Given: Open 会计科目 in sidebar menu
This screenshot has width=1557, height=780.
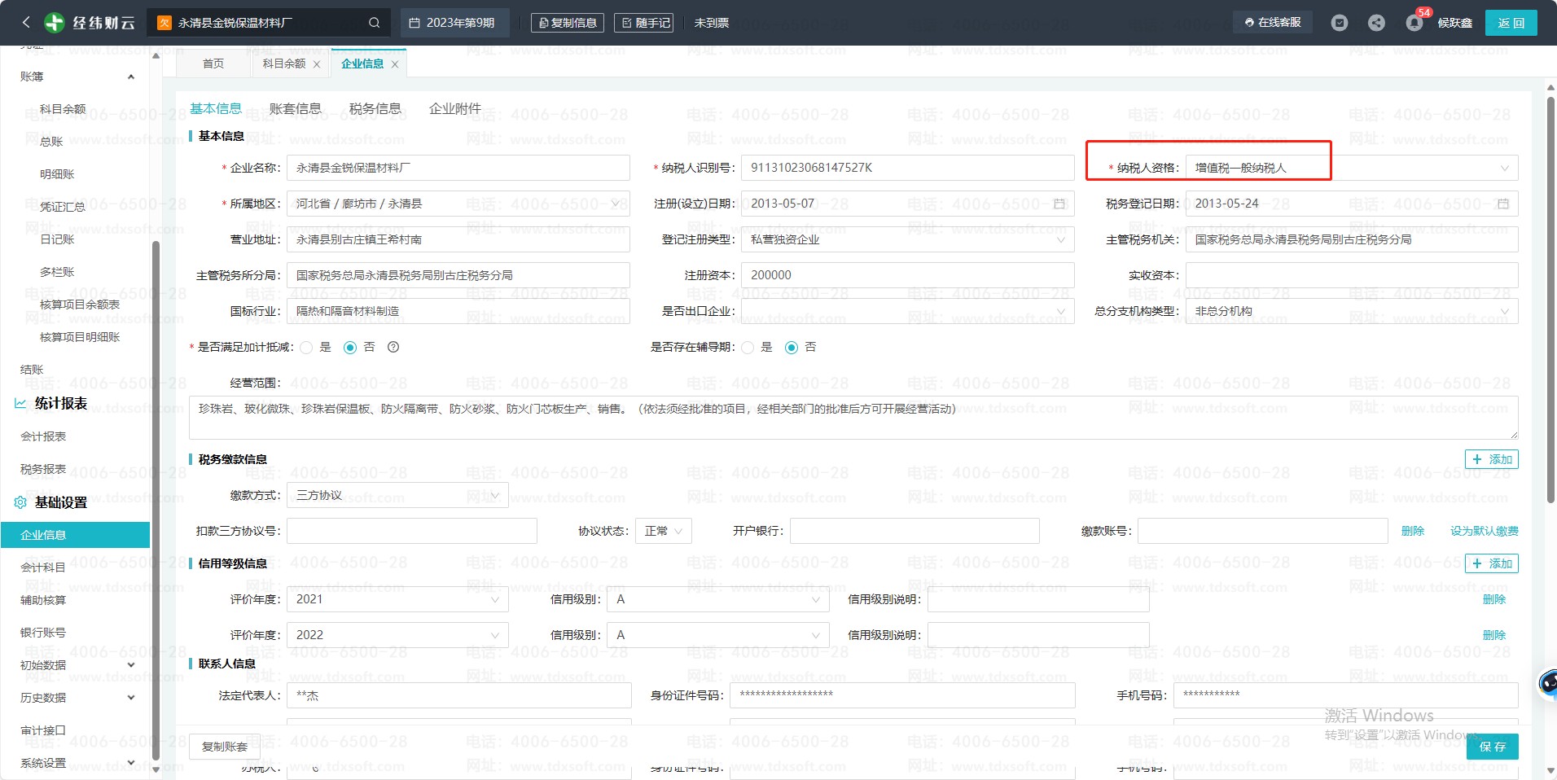Looking at the screenshot, I should pos(43,567).
